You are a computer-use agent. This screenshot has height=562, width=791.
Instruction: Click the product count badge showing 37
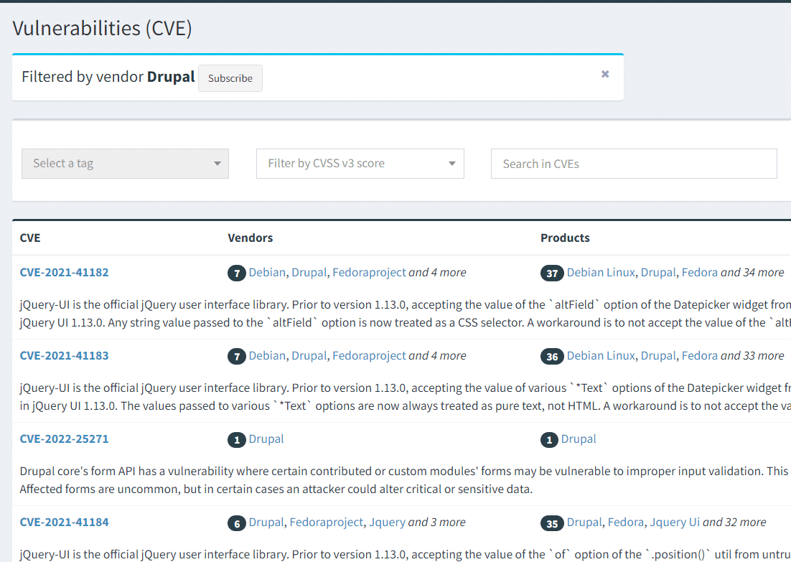pos(552,273)
